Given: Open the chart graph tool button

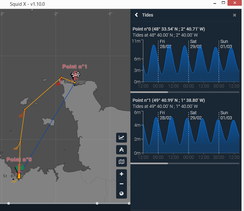Looking at the screenshot, I should click(122, 137).
